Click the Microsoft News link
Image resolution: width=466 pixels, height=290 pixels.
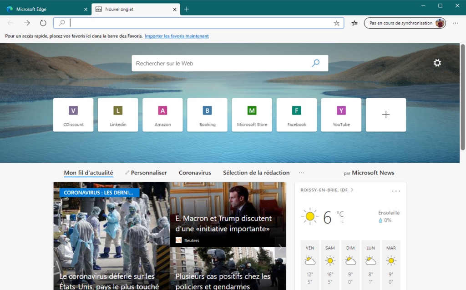pyautogui.click(x=373, y=173)
